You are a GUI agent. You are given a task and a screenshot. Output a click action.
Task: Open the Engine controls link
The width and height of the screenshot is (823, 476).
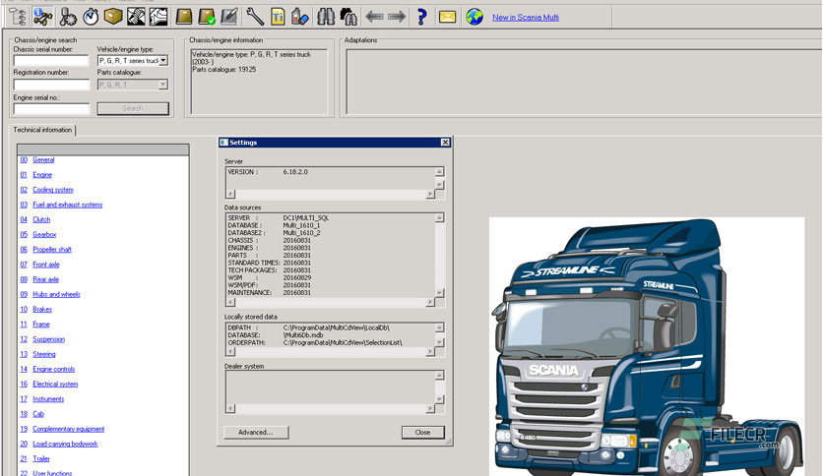click(54, 369)
